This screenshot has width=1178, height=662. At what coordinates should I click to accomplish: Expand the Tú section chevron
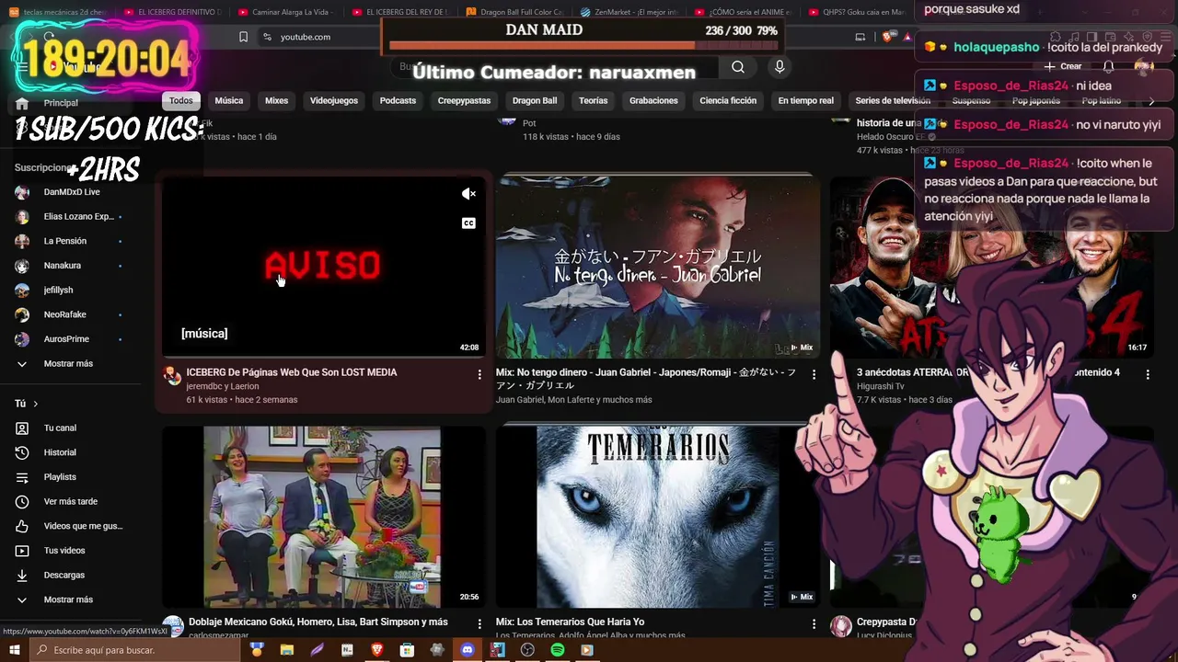coord(36,404)
